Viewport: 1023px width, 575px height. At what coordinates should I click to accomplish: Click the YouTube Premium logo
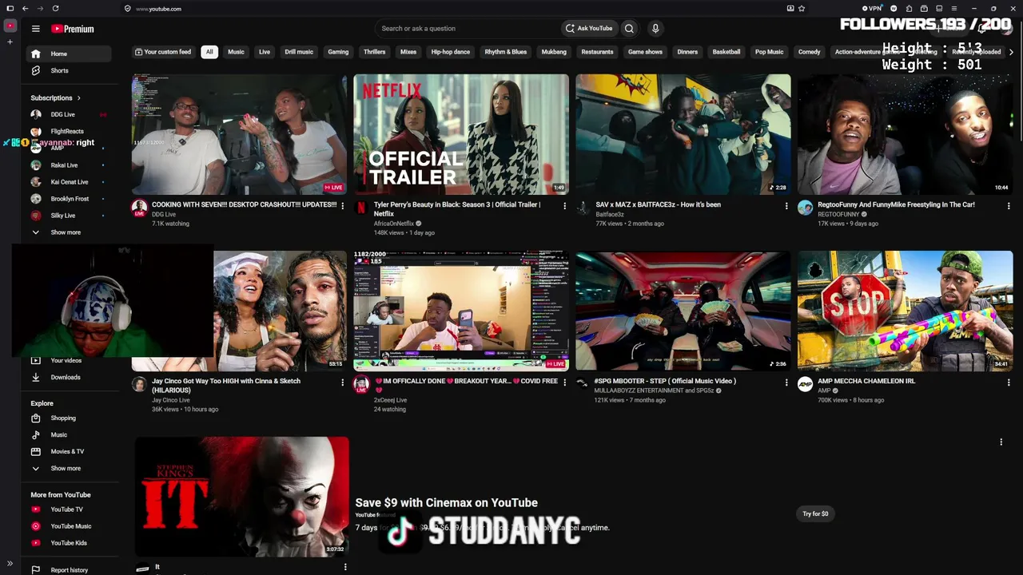(73, 29)
